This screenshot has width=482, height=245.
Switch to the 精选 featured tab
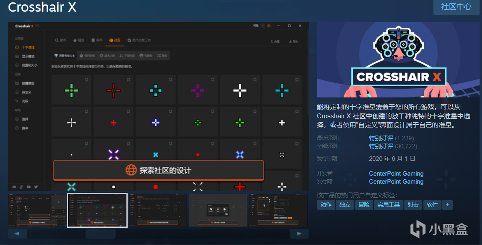tap(79, 40)
